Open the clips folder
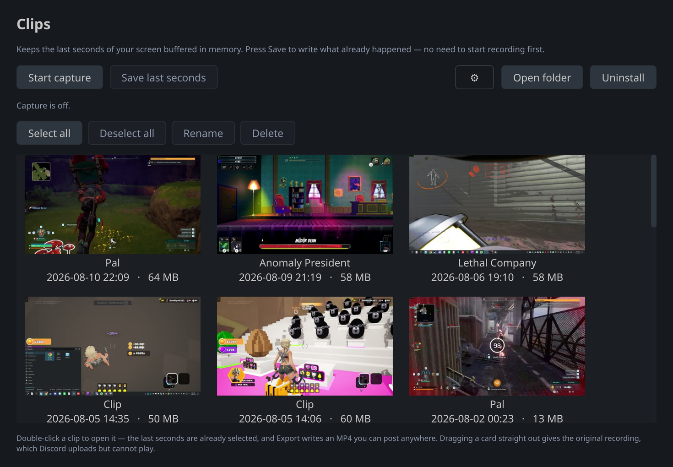Image resolution: width=673 pixels, height=467 pixels. [542, 77]
